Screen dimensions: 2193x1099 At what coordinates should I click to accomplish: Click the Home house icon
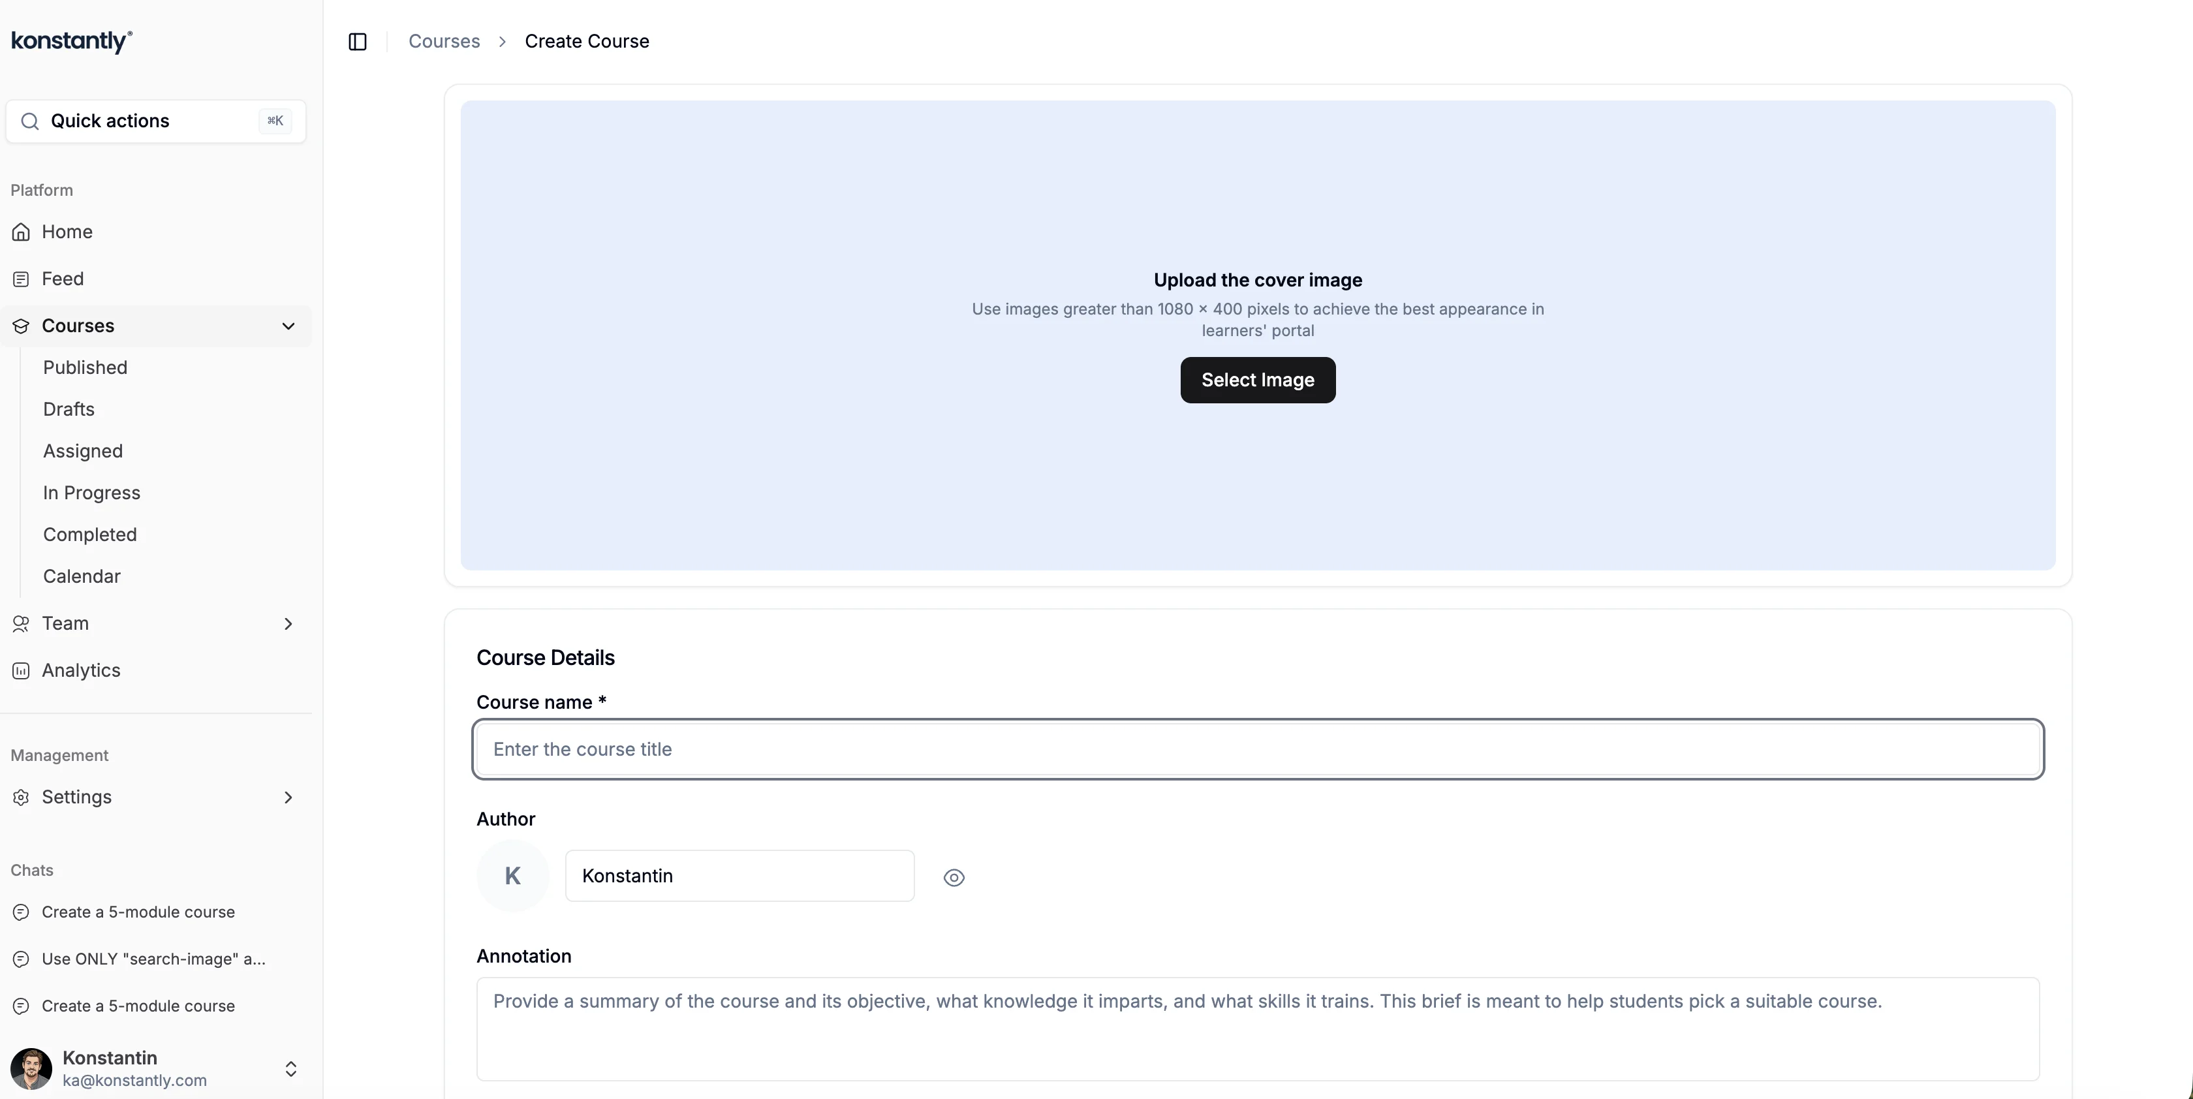point(22,232)
